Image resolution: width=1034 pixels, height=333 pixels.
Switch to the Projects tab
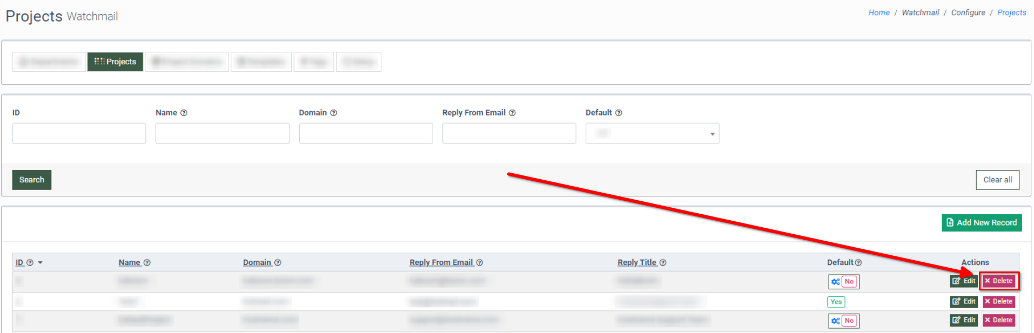[115, 62]
